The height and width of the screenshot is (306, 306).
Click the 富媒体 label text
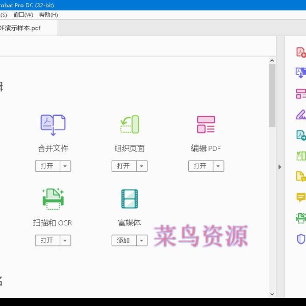click(x=130, y=223)
